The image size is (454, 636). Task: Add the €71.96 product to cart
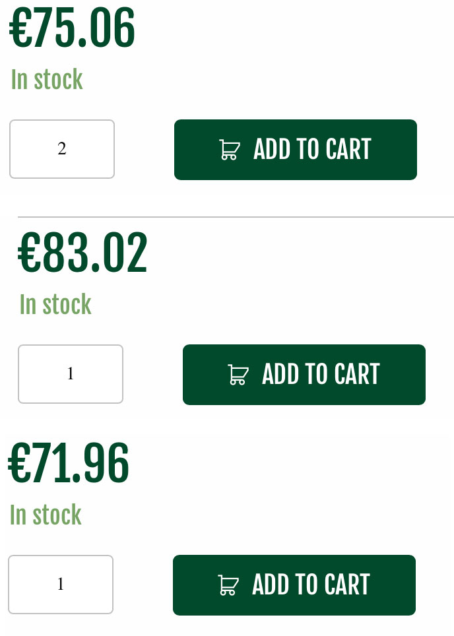(x=294, y=585)
